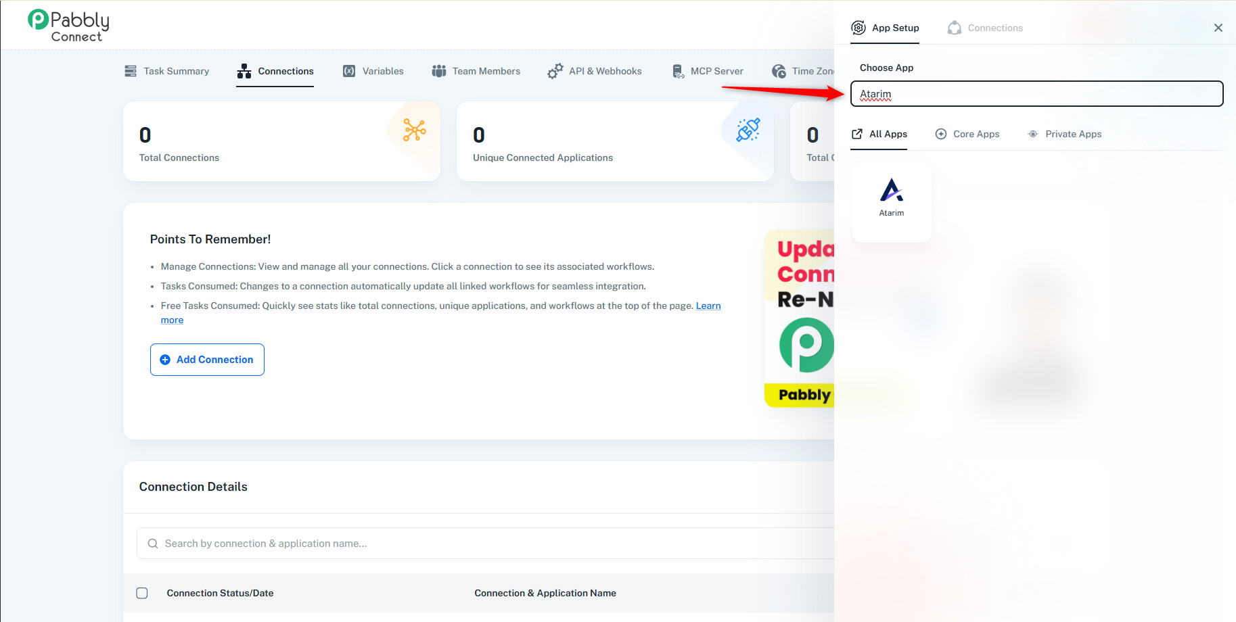This screenshot has height=622, width=1236.
Task: Click the MCP Server icon
Action: point(678,71)
